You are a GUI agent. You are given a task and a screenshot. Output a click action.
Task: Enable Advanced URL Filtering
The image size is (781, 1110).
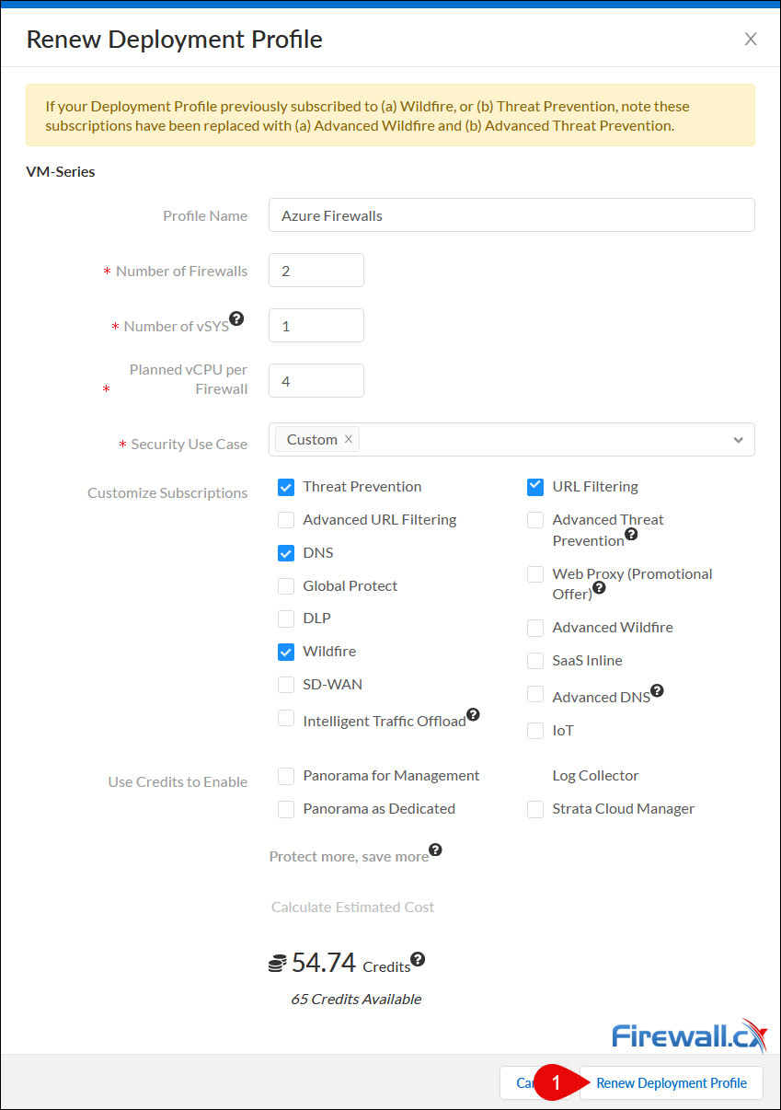point(286,520)
